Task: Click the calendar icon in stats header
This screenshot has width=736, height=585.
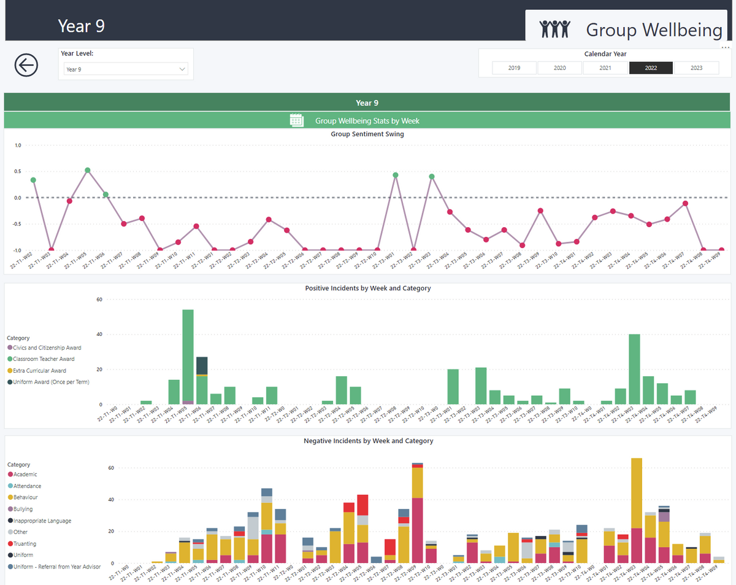Action: tap(296, 120)
